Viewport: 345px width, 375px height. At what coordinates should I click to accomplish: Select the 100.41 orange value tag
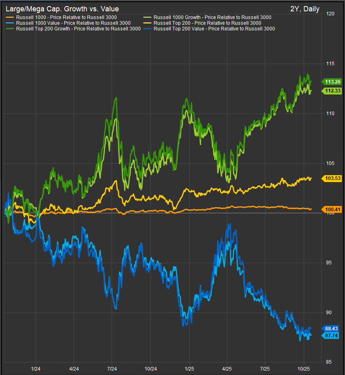point(332,210)
